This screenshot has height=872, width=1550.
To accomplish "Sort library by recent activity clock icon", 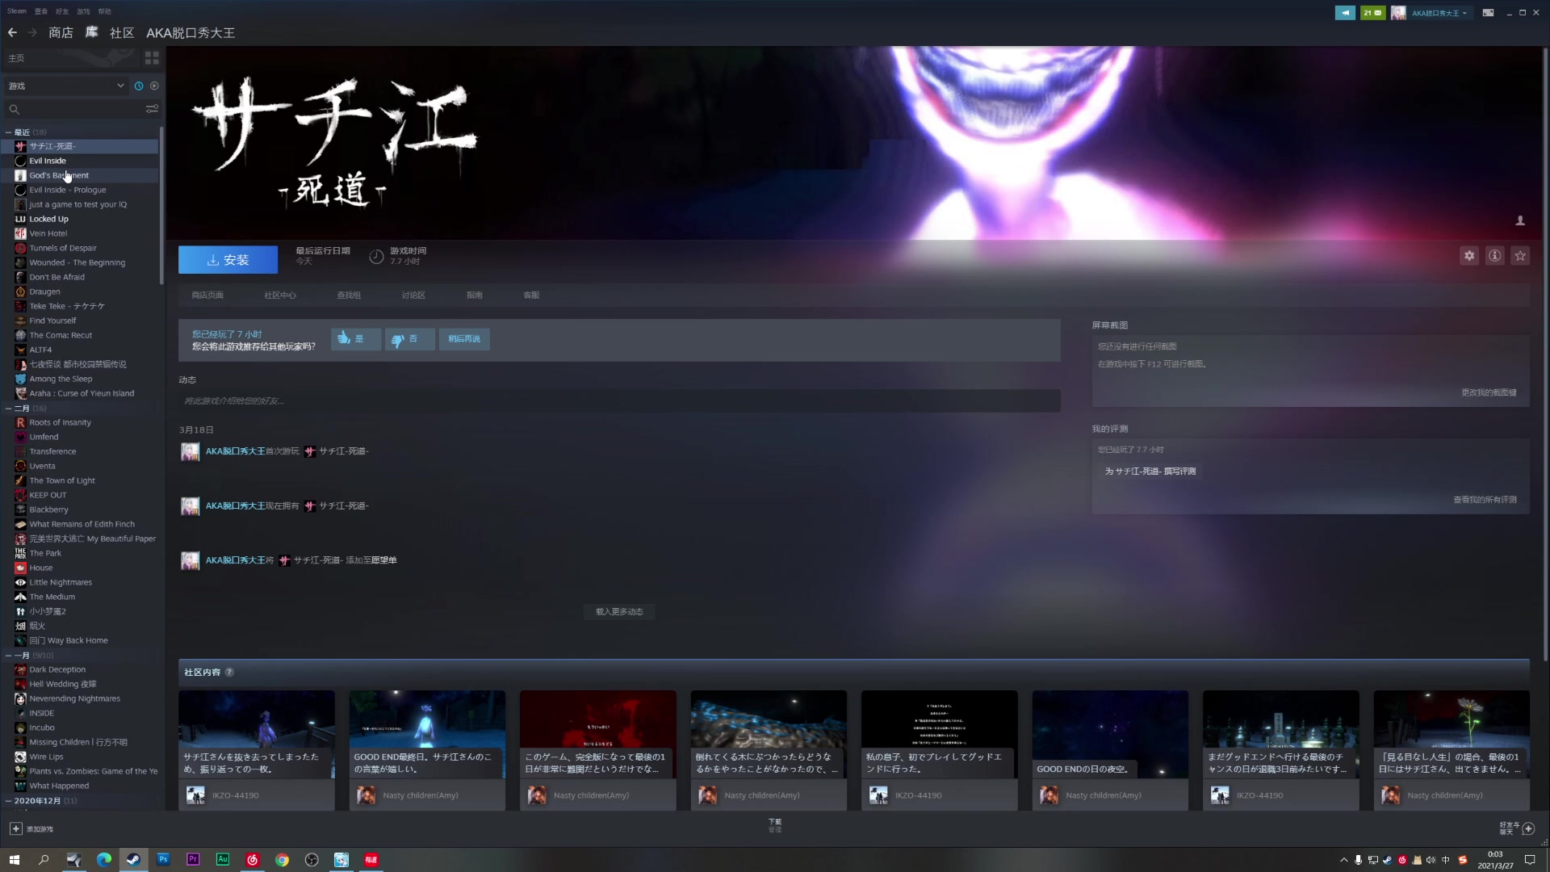I will pos(139,86).
